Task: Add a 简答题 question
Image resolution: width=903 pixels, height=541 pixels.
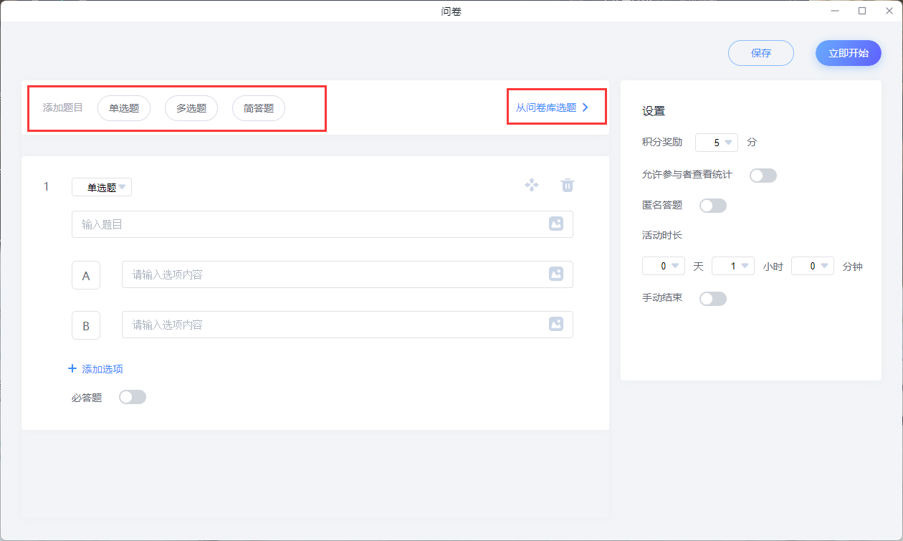Action: click(259, 108)
